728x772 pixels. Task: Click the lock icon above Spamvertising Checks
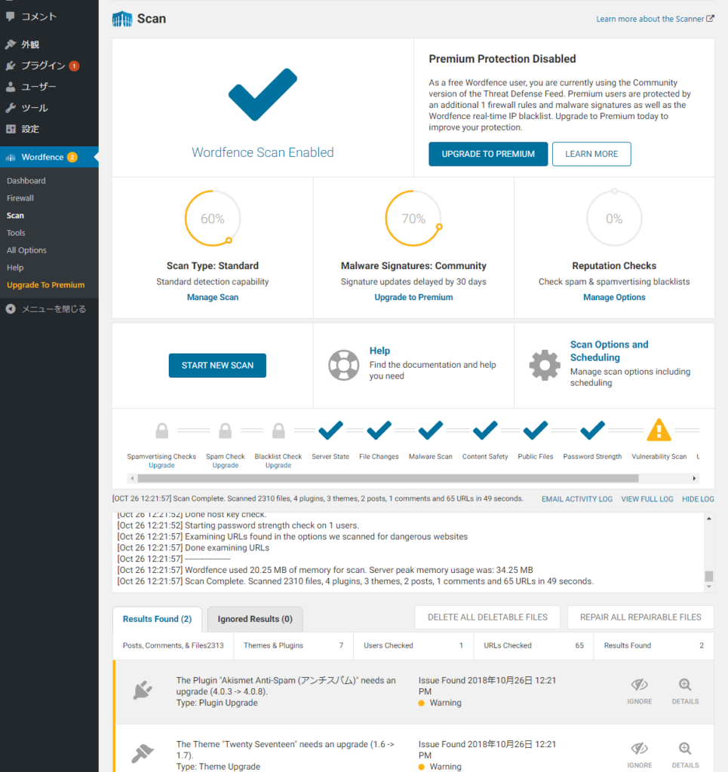pos(161,430)
